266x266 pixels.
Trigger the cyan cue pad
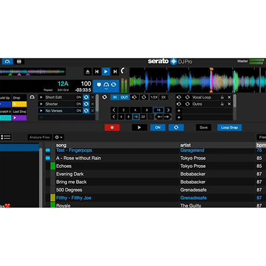pos(5,118)
